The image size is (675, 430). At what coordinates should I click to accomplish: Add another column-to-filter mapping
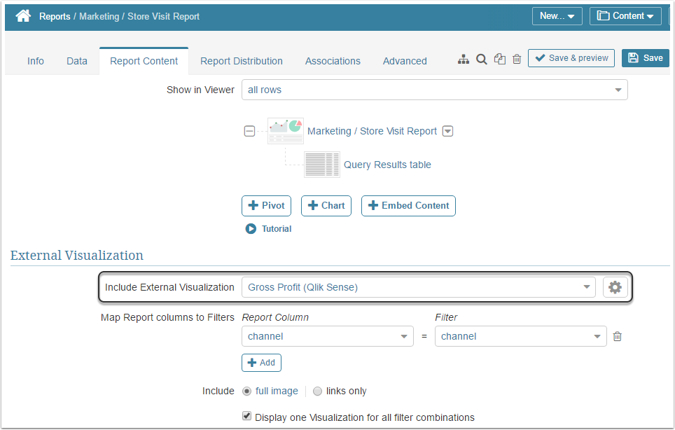tap(261, 363)
